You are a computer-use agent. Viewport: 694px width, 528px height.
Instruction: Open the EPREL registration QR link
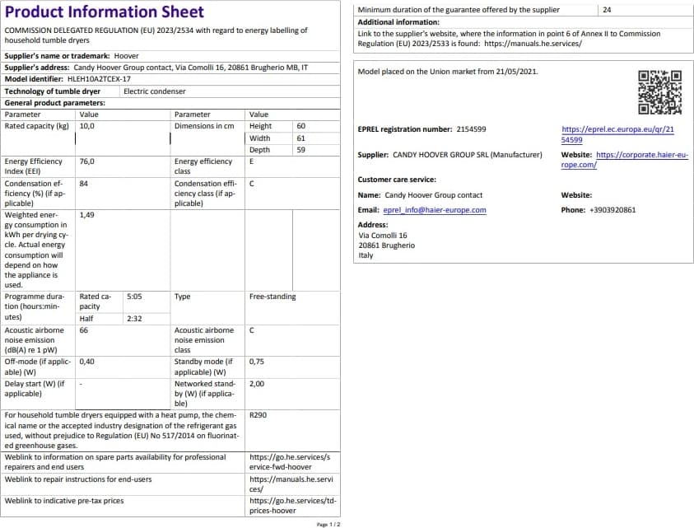click(x=617, y=134)
